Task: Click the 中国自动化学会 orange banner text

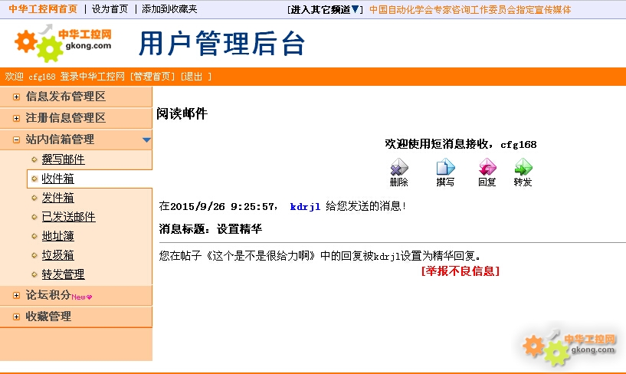Action: [x=470, y=9]
